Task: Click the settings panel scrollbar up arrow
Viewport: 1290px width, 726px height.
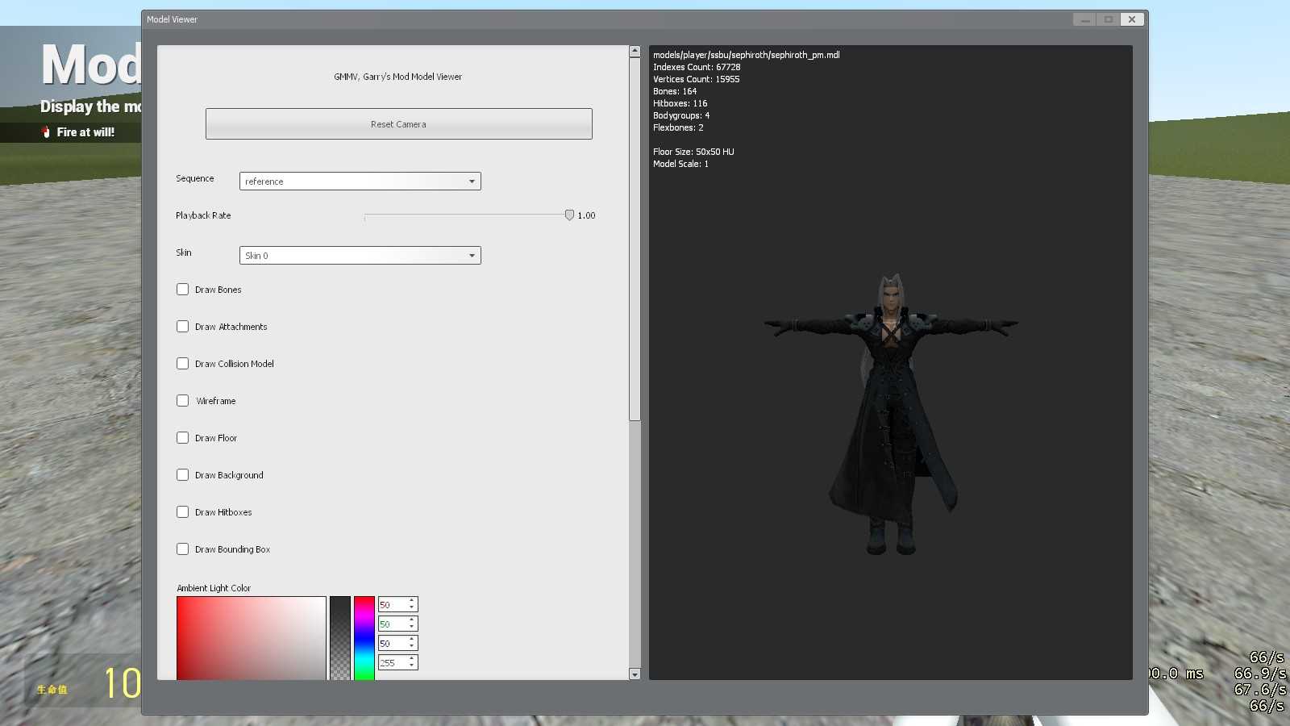Action: point(635,51)
